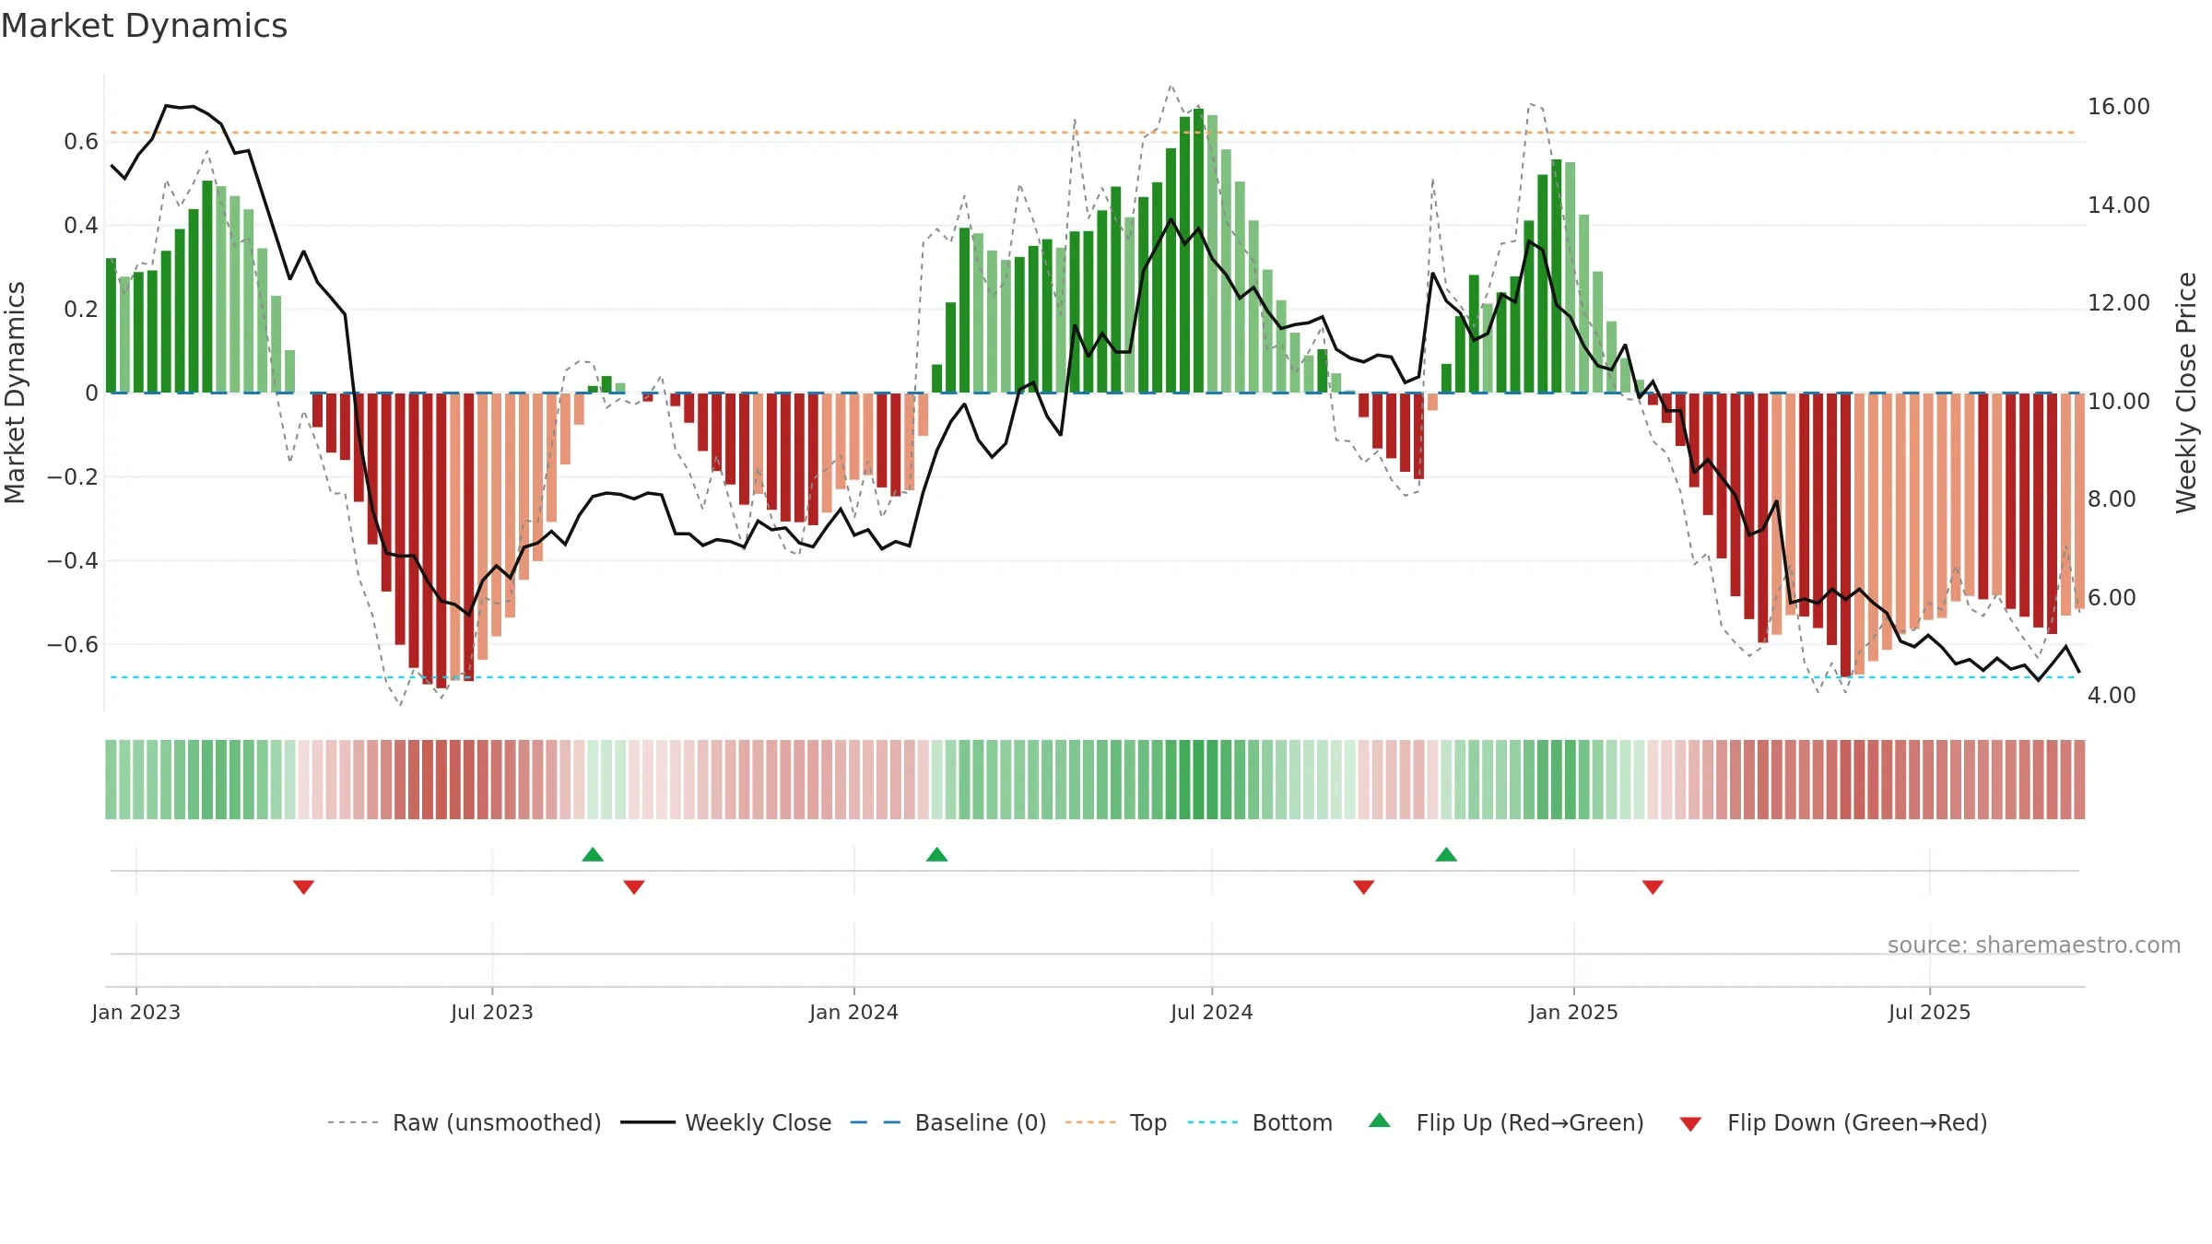2212x1244 pixels.
Task: Click the −0.4 left axis value
Action: (x=73, y=560)
